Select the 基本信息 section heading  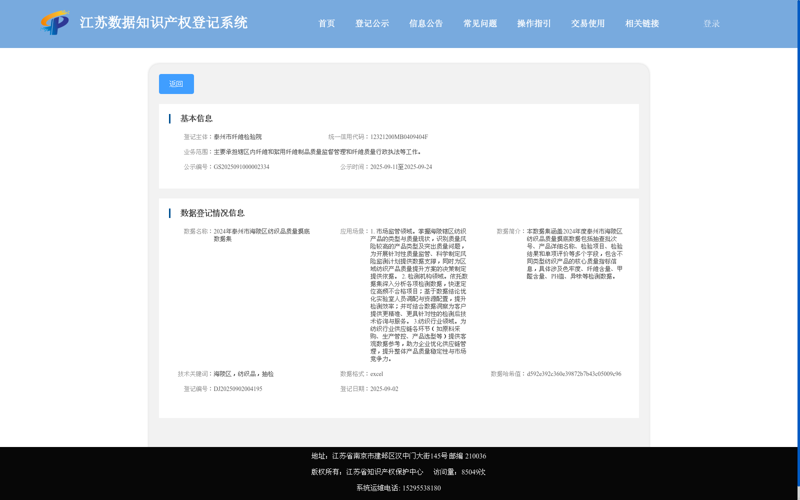click(196, 118)
